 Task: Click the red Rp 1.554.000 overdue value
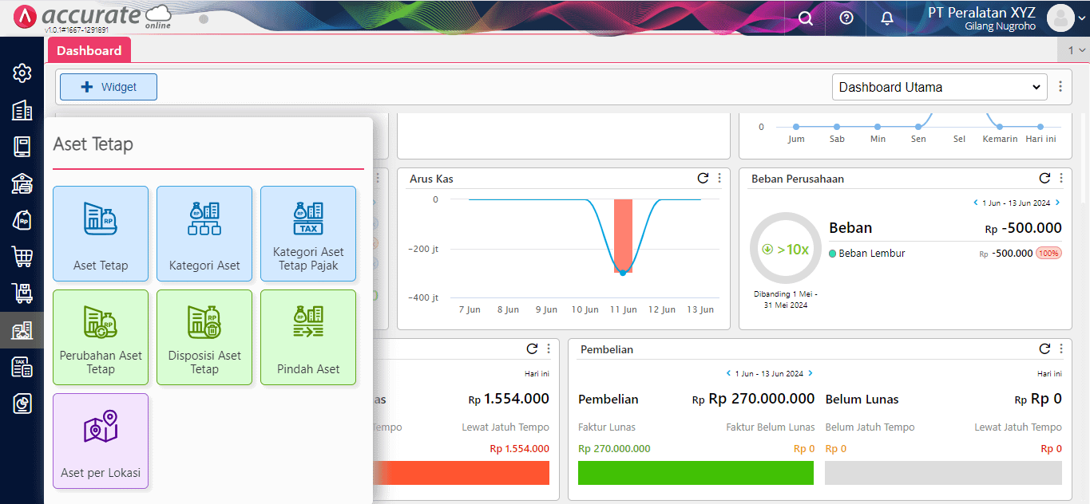[x=519, y=449]
